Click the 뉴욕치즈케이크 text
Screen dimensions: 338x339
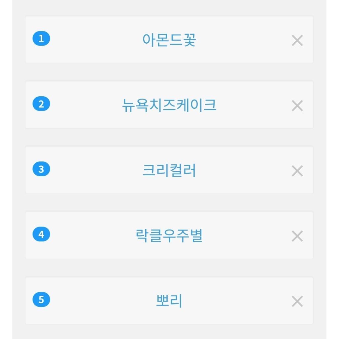(x=169, y=105)
